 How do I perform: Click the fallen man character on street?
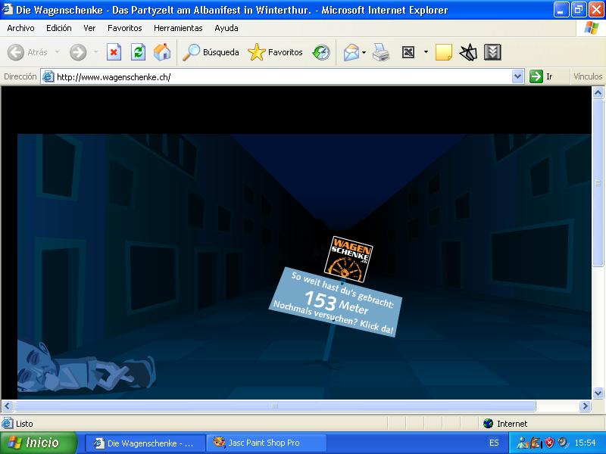point(86,368)
